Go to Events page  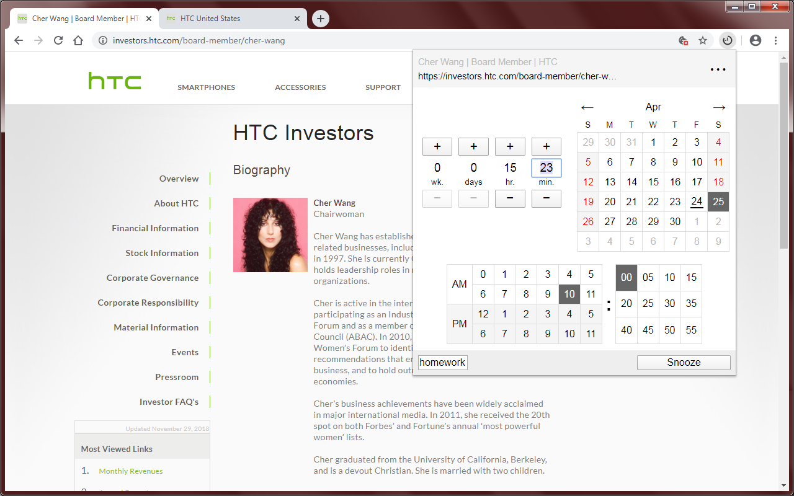click(x=185, y=352)
